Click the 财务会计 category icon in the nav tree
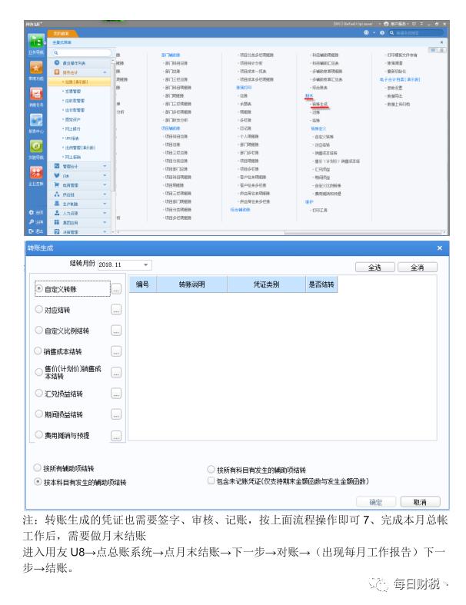The height and width of the screenshot is (605, 466). click(57, 72)
